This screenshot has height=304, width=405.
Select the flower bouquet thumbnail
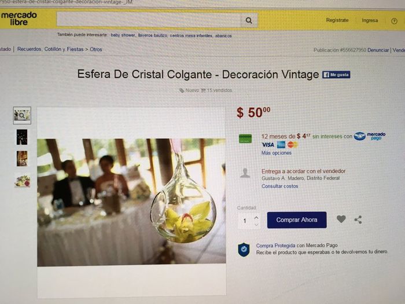pyautogui.click(x=22, y=181)
